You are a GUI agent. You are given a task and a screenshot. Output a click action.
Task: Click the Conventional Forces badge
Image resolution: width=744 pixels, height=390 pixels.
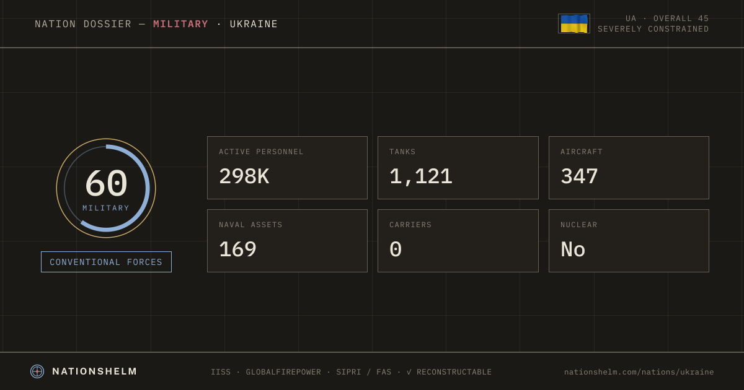[x=106, y=262]
